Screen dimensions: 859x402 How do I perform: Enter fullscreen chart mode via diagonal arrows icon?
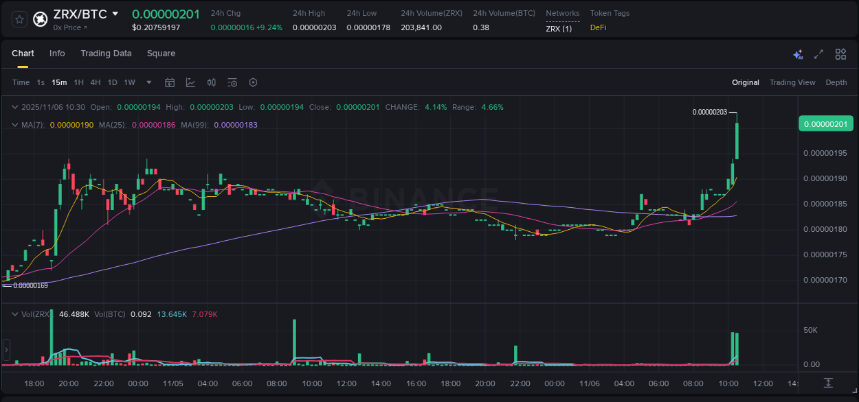[x=818, y=54]
